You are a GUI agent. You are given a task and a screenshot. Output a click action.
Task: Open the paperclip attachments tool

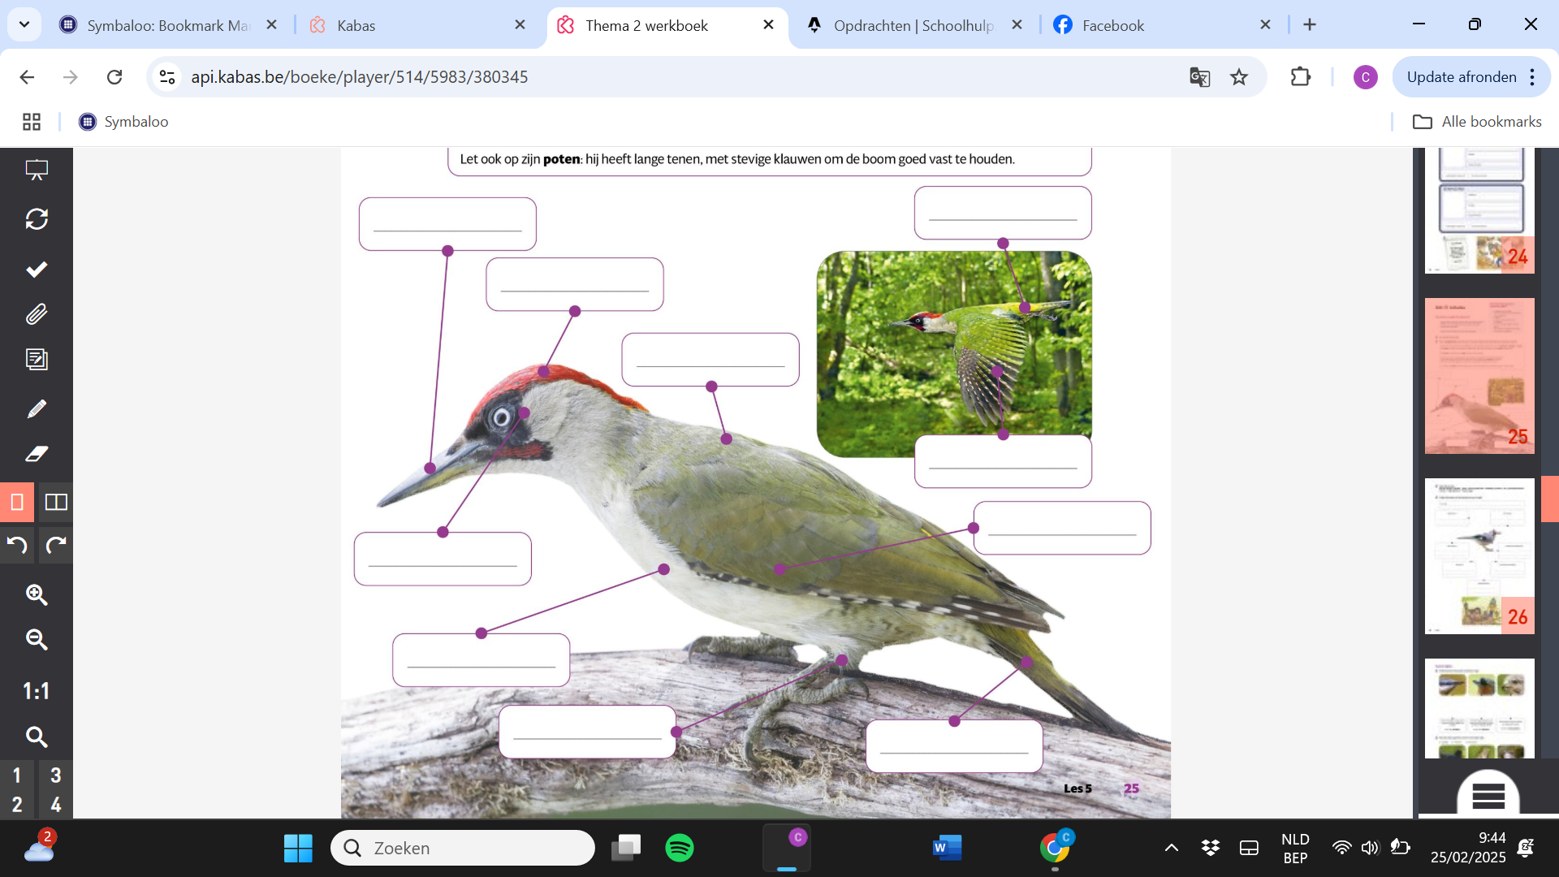click(37, 314)
